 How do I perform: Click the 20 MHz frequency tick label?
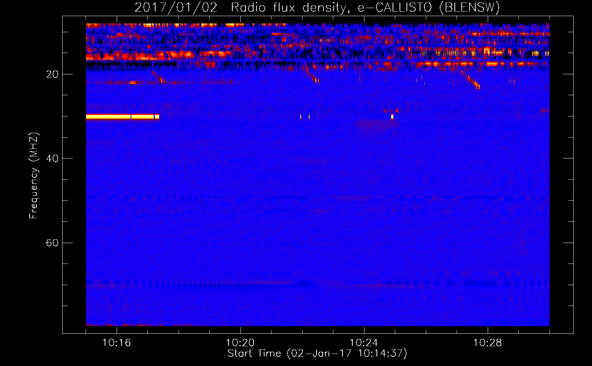coord(52,74)
